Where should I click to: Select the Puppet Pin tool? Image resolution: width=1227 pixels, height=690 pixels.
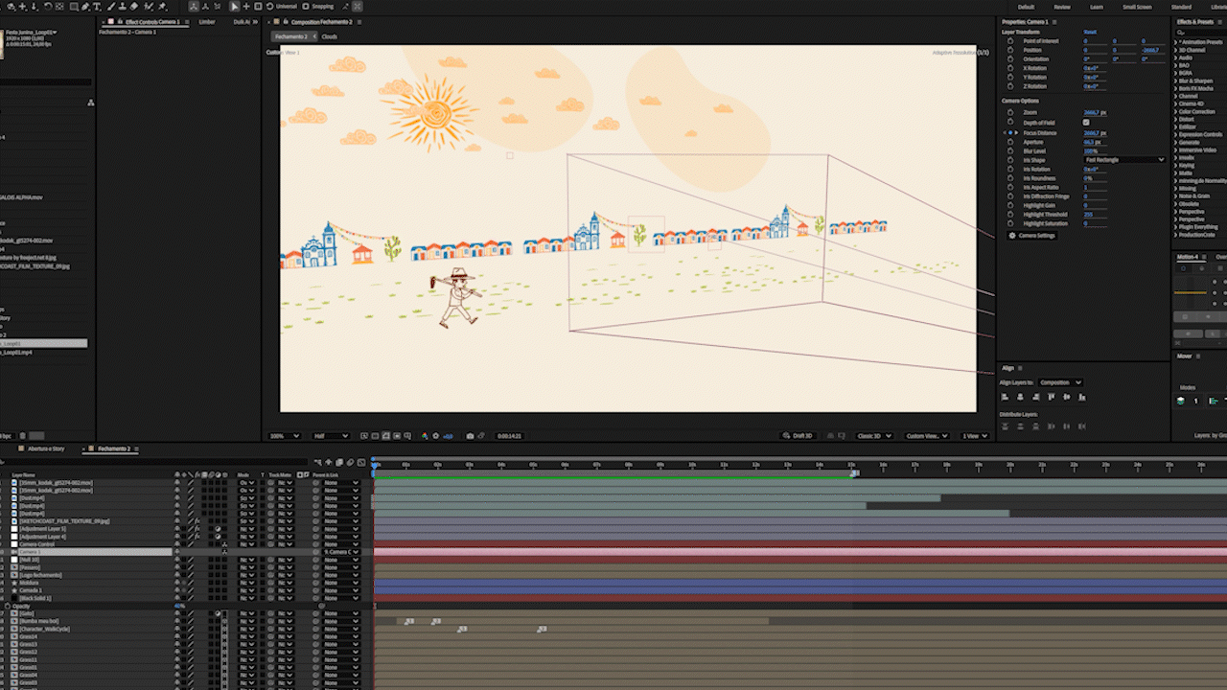coord(162,6)
